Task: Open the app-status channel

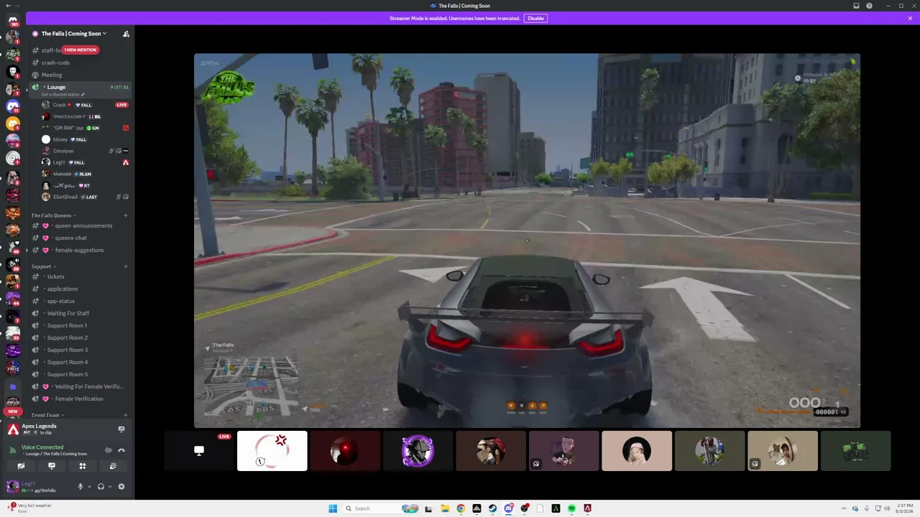Action: click(80, 301)
